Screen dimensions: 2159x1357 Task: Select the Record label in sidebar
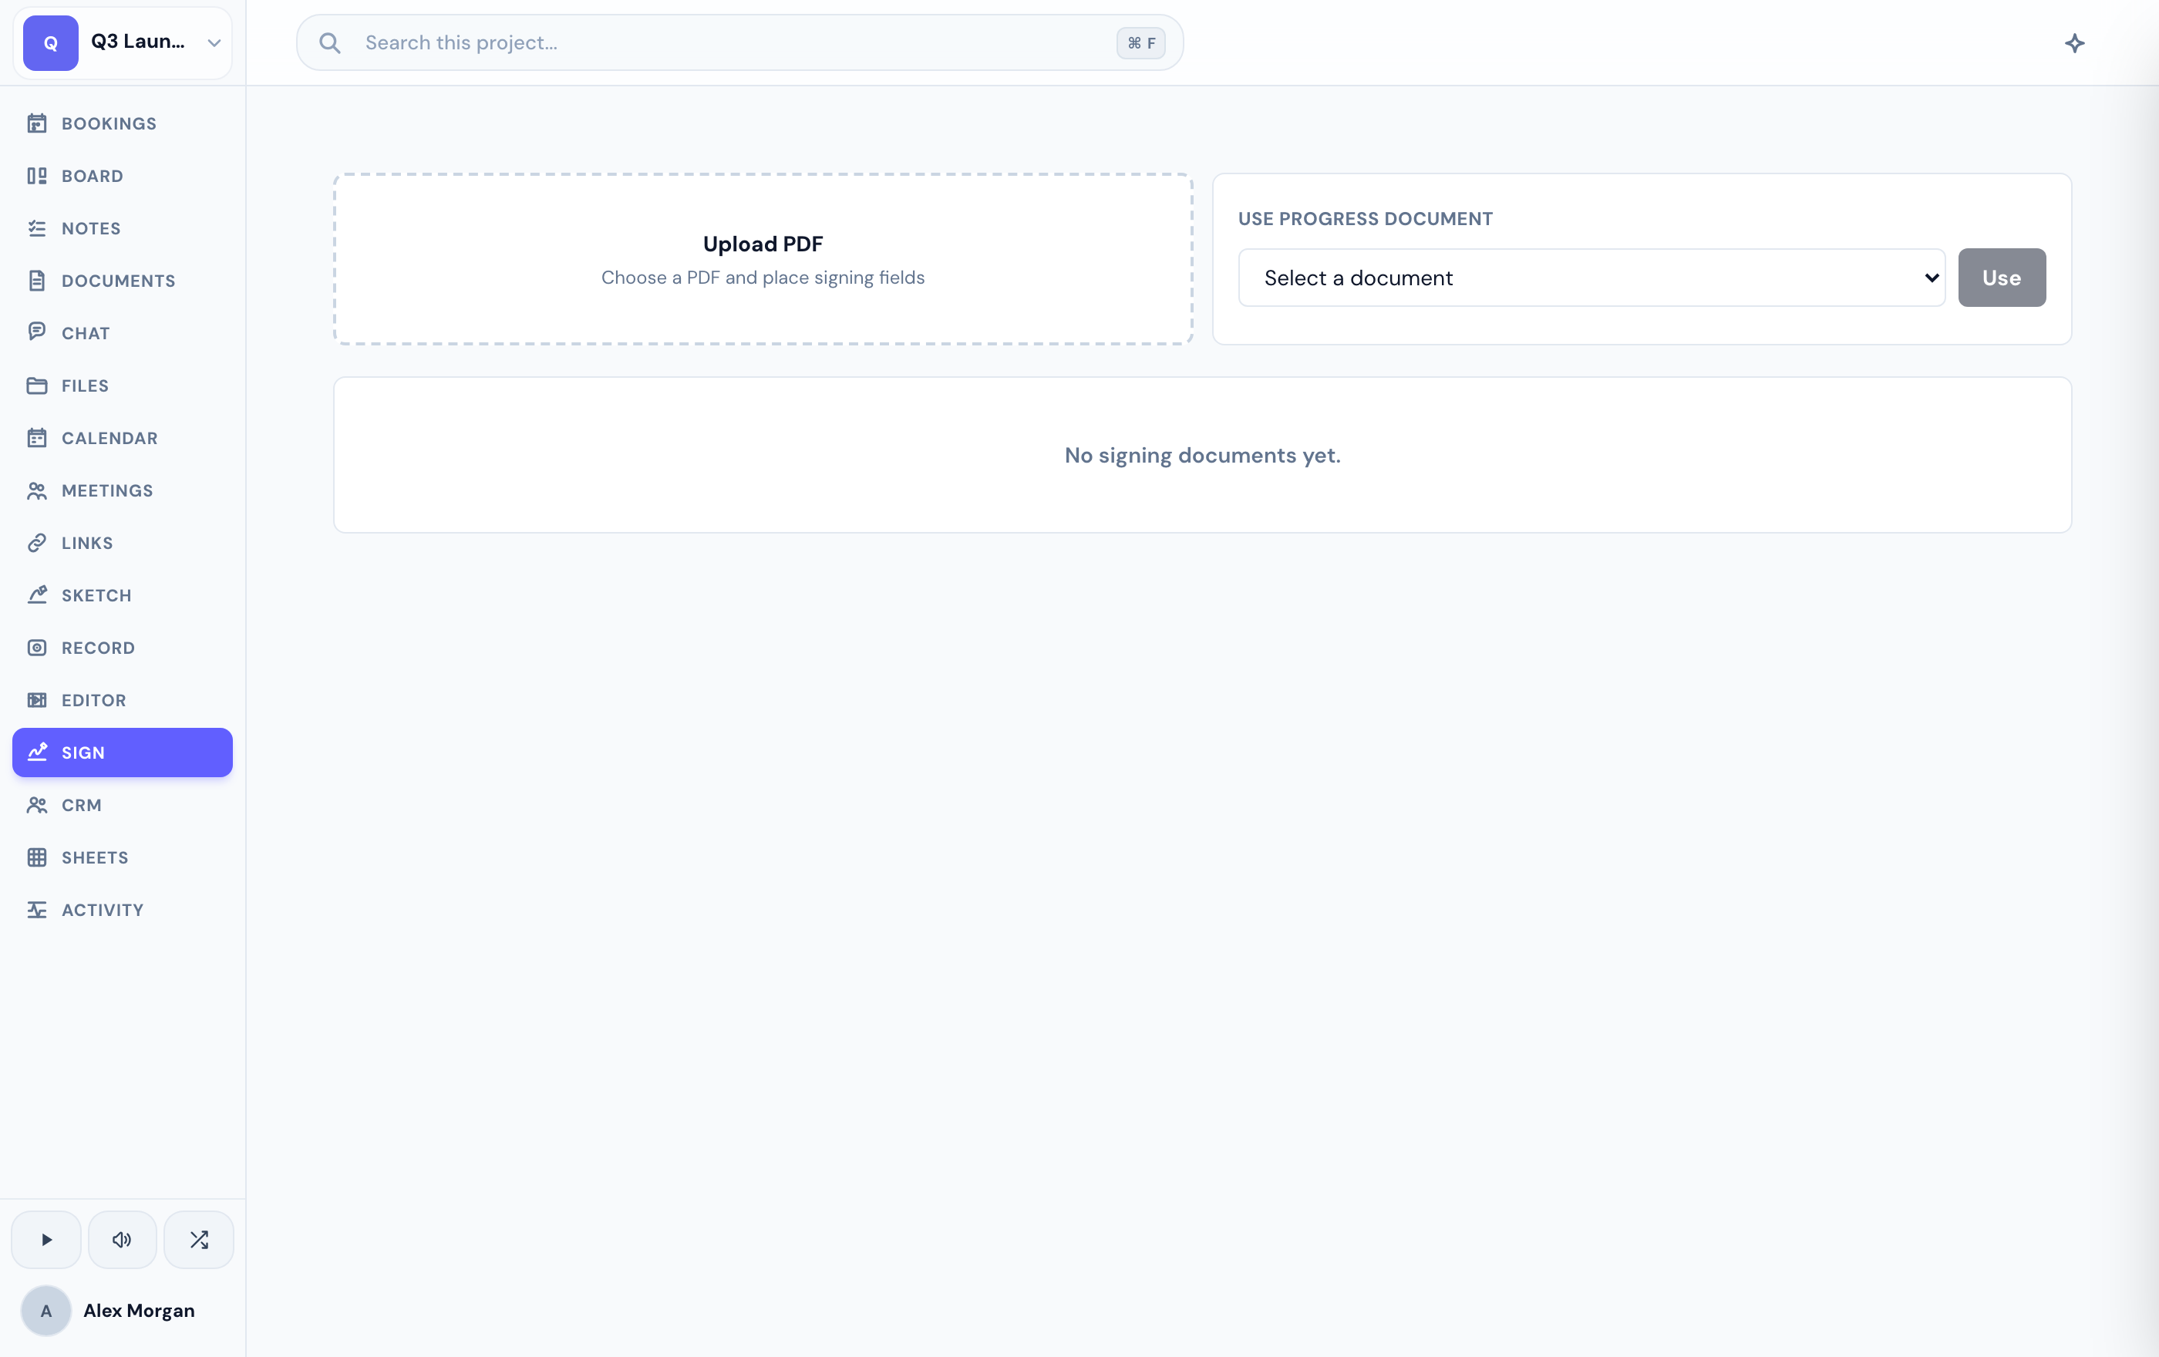click(99, 648)
